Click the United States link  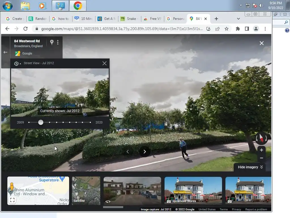click(x=207, y=209)
